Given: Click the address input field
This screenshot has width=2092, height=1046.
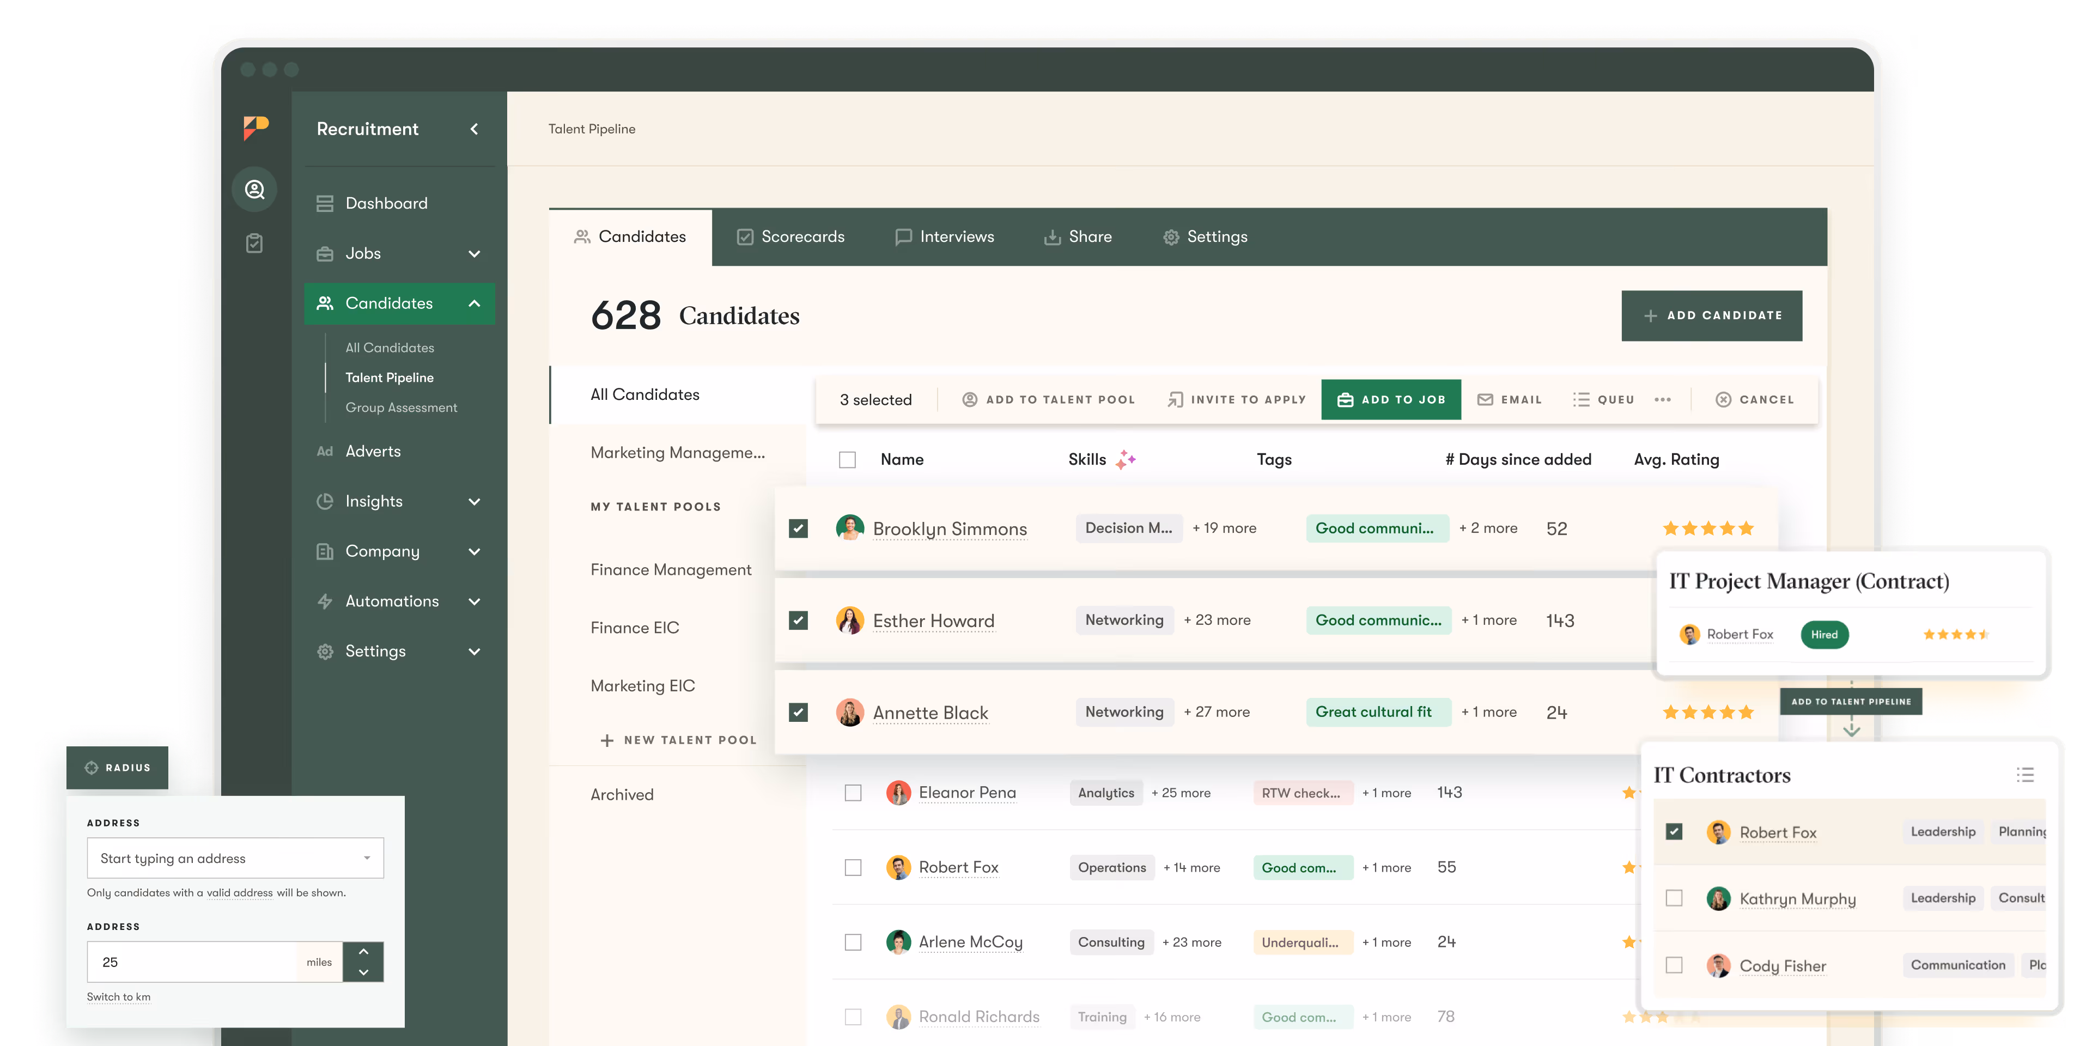Looking at the screenshot, I should click(235, 859).
